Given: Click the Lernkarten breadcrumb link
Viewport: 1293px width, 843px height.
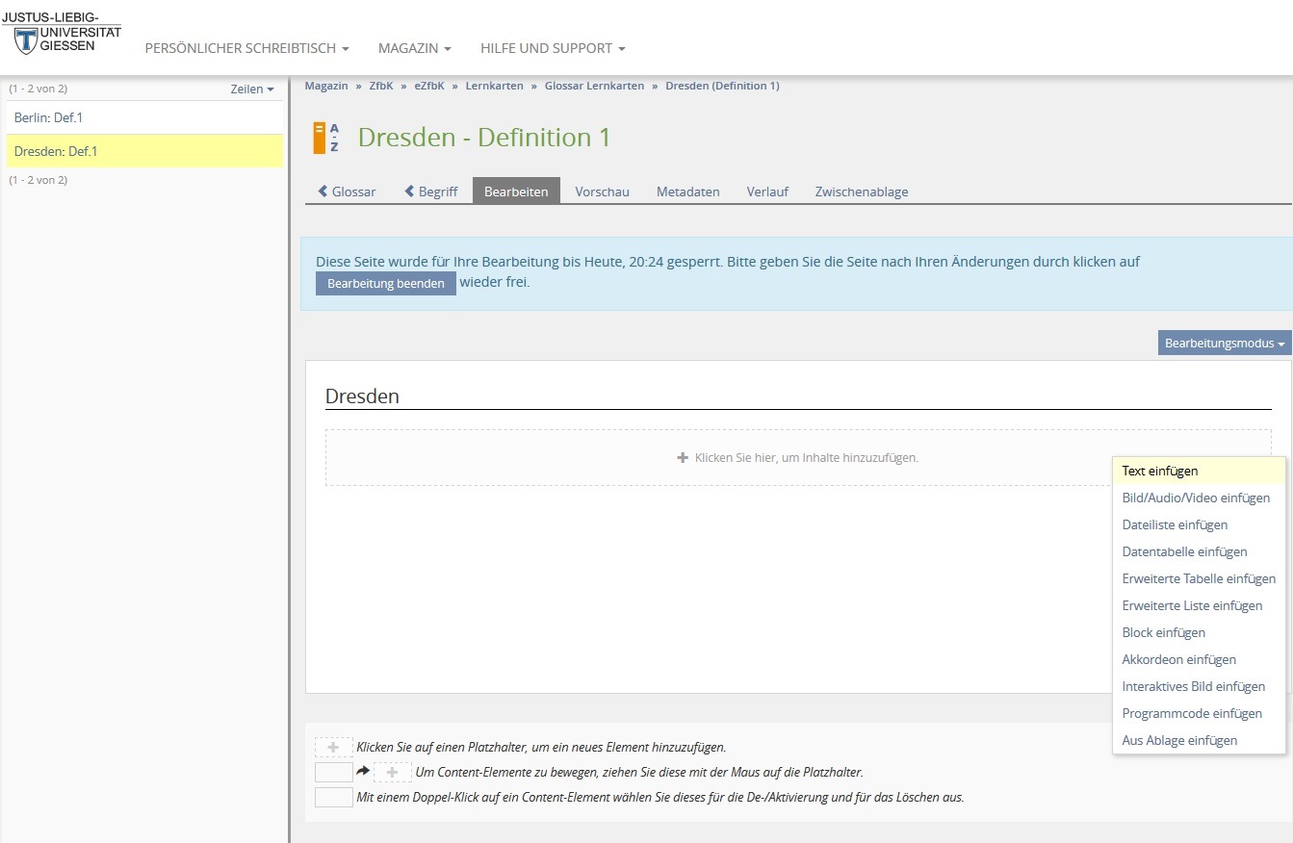Looking at the screenshot, I should 494,86.
